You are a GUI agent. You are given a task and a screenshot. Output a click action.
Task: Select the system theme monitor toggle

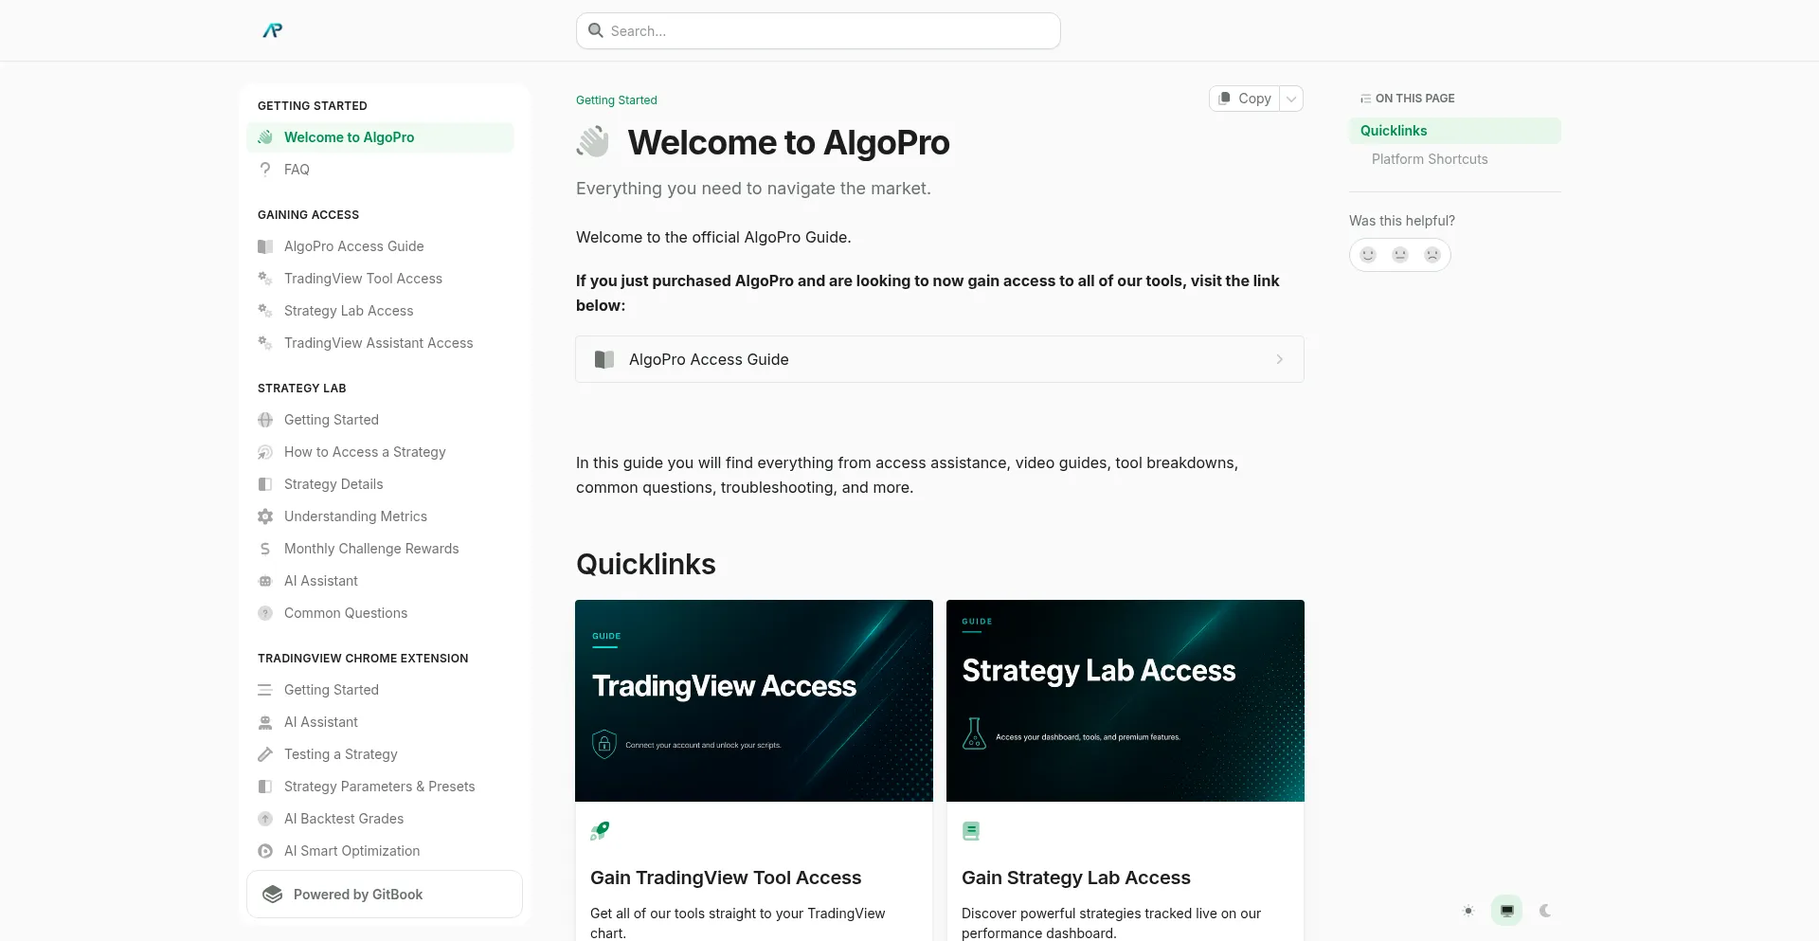(x=1506, y=911)
